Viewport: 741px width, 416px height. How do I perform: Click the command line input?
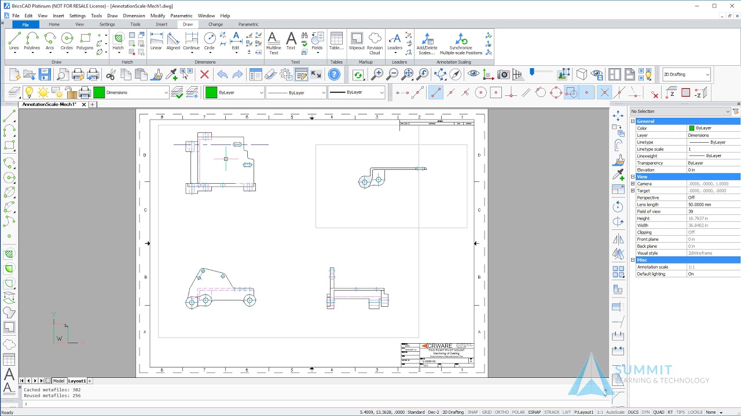point(313,403)
